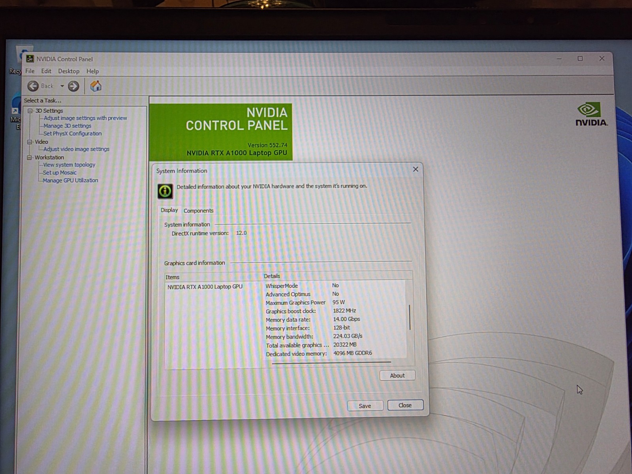Click the DirectX runtime version value 12.0
This screenshot has width=632, height=474.
click(x=241, y=233)
